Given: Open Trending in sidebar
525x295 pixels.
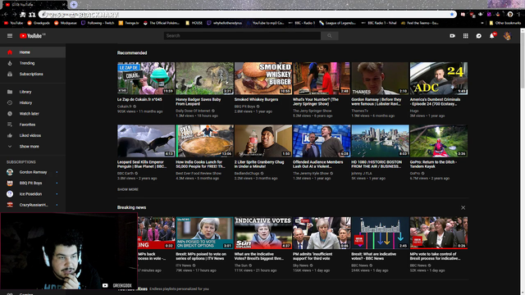Looking at the screenshot, I should point(33,63).
